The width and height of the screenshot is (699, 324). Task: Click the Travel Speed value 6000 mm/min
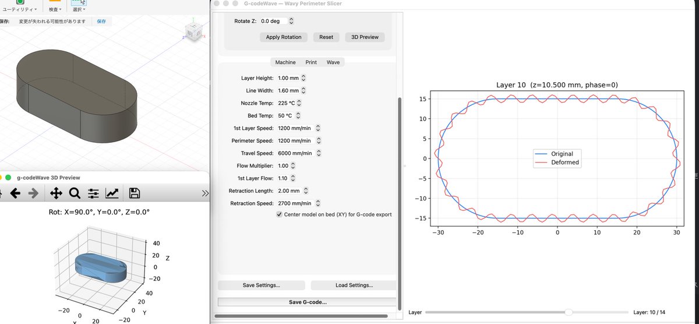tap(295, 153)
